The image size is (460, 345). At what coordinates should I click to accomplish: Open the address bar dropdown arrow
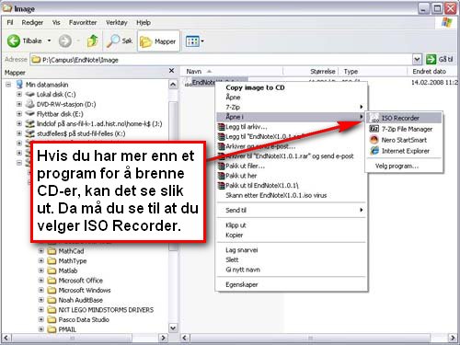[x=417, y=59]
